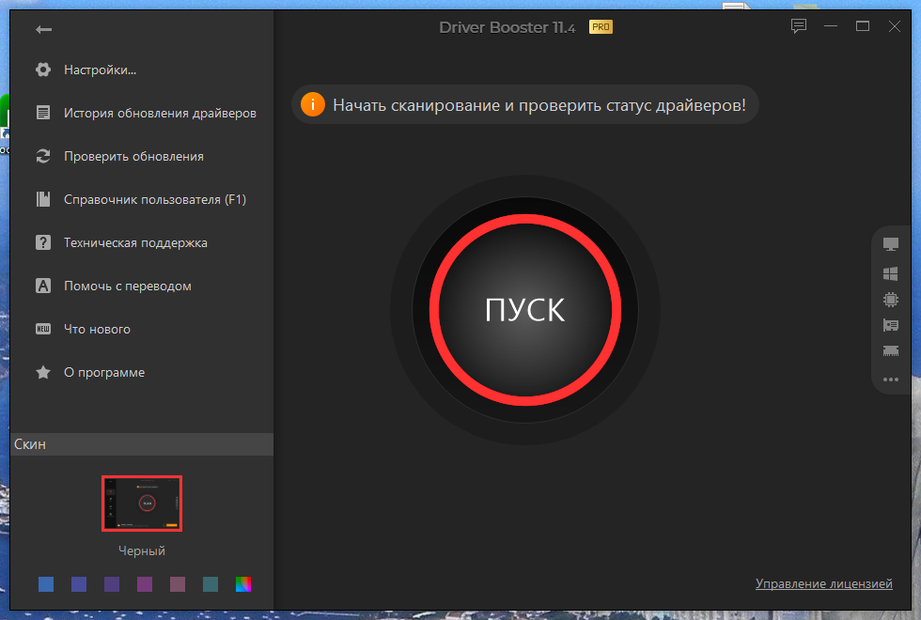Click the graphics card icon in the right side panel
921x620 pixels.
(891, 325)
